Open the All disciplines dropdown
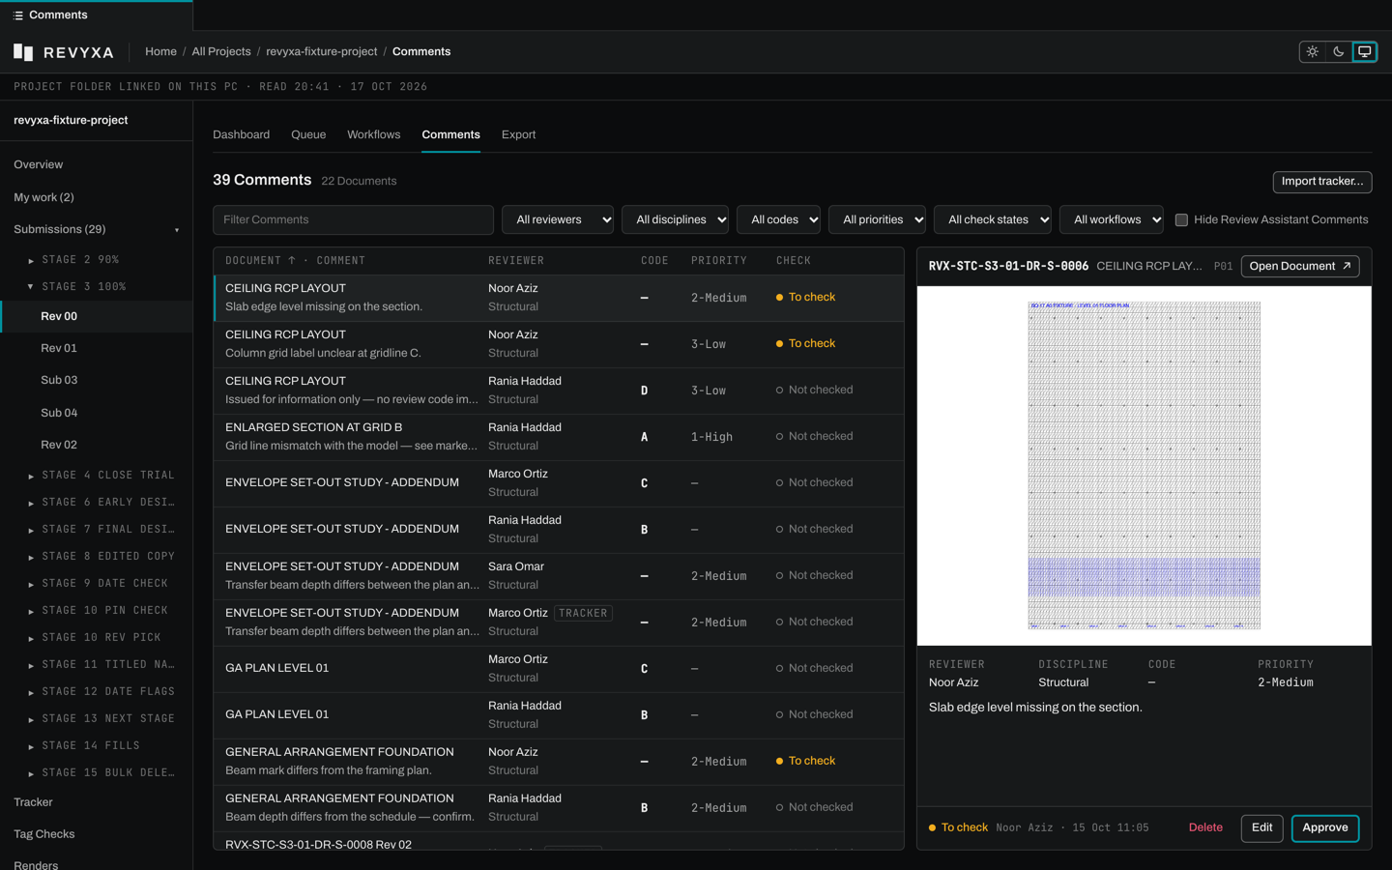This screenshot has height=870, width=1392. (675, 220)
